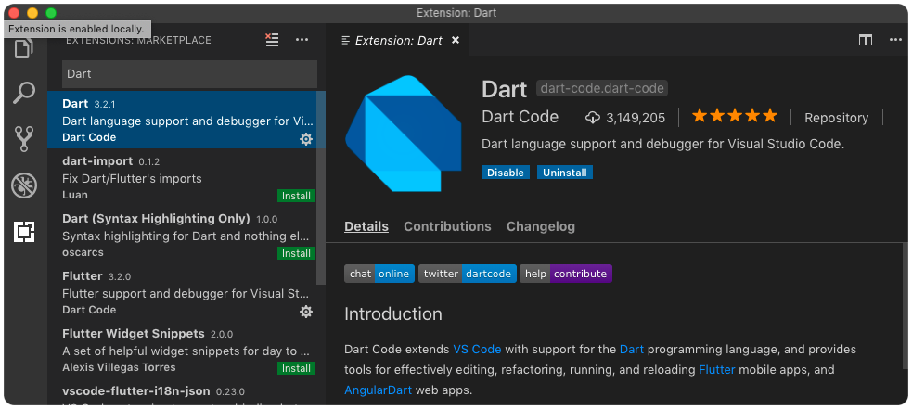
Task: Open manage gear for Flutter extension
Action: pos(306,312)
